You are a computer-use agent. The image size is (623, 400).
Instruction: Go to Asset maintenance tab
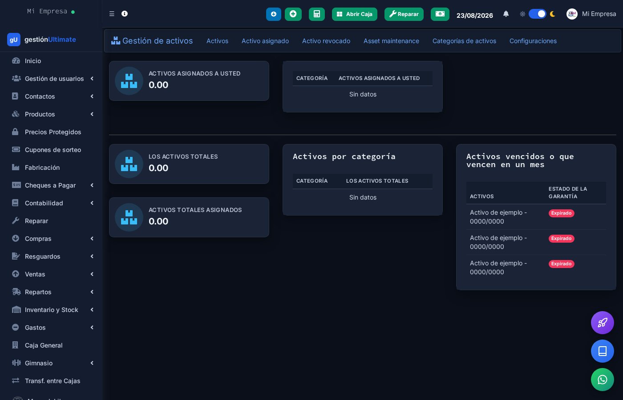[x=391, y=41]
